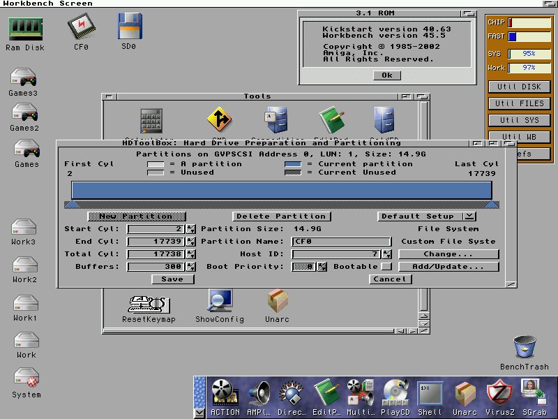Open Shell from the dock
Screen dimensions: 558x419
pos(430,394)
